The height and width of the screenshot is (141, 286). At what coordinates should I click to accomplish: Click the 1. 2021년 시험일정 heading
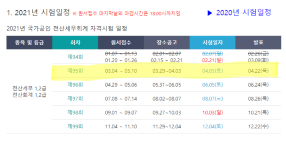click(38, 13)
